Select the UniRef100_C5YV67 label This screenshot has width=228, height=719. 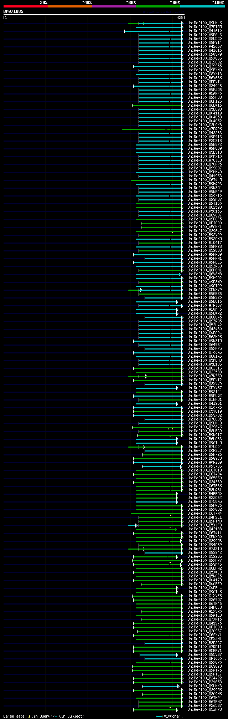(x=204, y=388)
